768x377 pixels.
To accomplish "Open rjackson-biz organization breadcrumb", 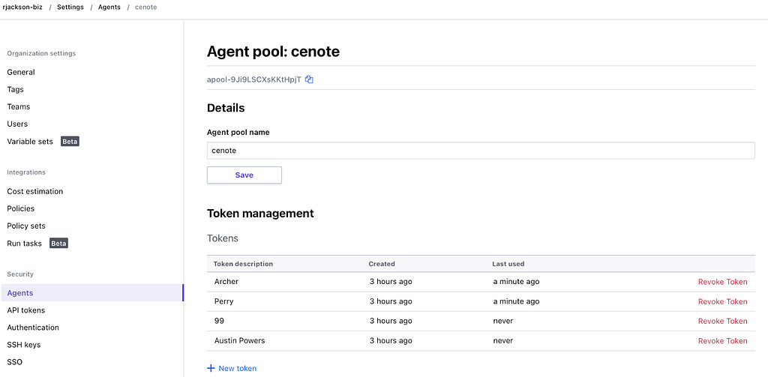I will point(22,7).
